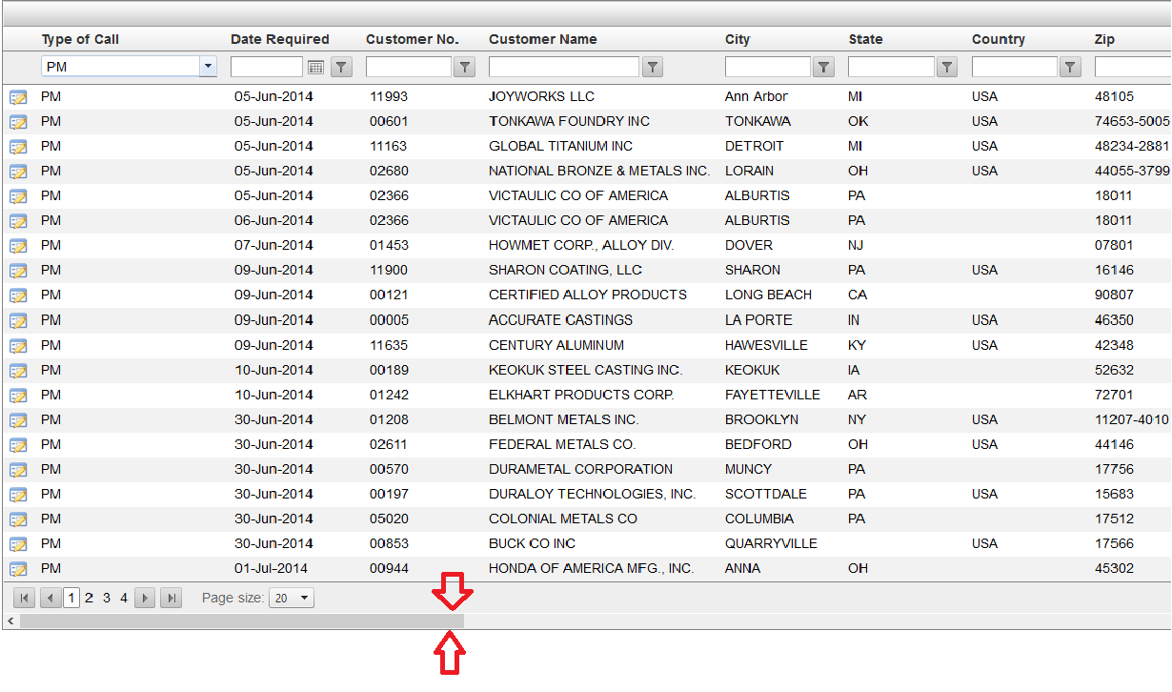Screen dimensions: 1172x692
Task: Jump to page 2 in pager
Action: click(x=90, y=599)
